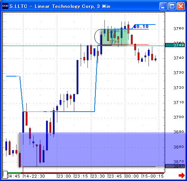Maximize the S.LLTC chart window
187x181 pixels.
pos(172,6)
